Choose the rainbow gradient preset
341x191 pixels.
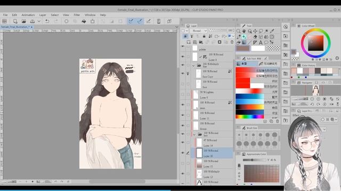(x=250, y=117)
